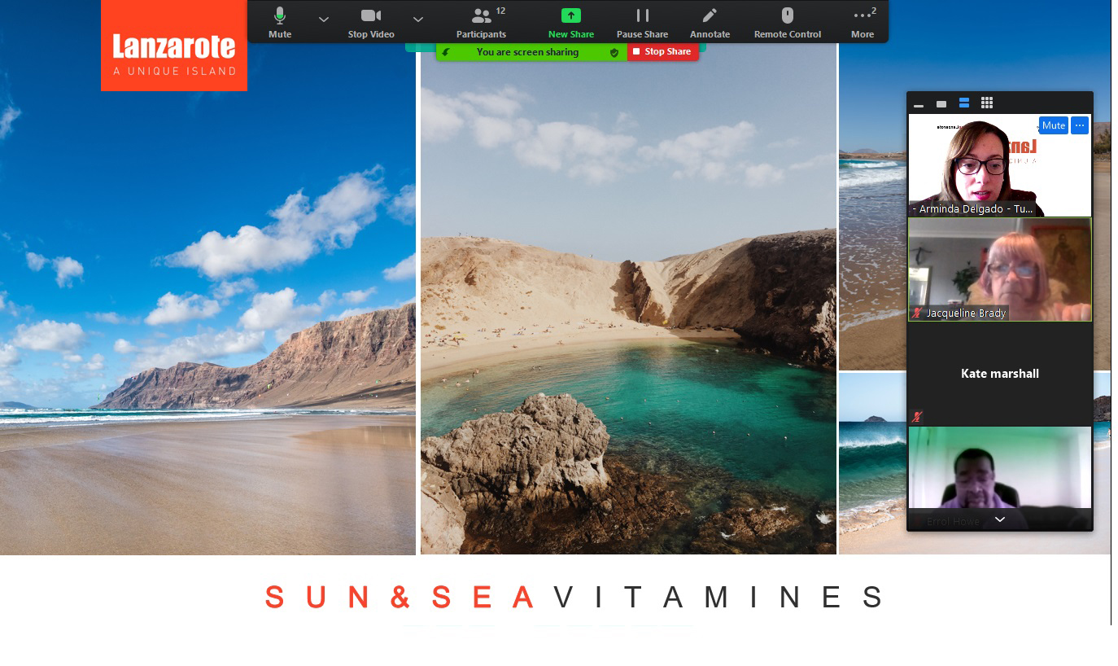Open three-dot menu on Arminda Delgado's video
Viewport: 1118px width, 666px height.
click(x=1079, y=125)
